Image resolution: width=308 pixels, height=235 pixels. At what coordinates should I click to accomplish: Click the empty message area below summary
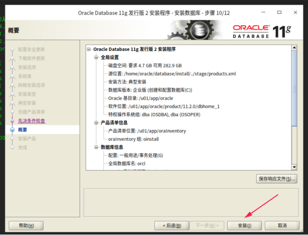[191, 203]
